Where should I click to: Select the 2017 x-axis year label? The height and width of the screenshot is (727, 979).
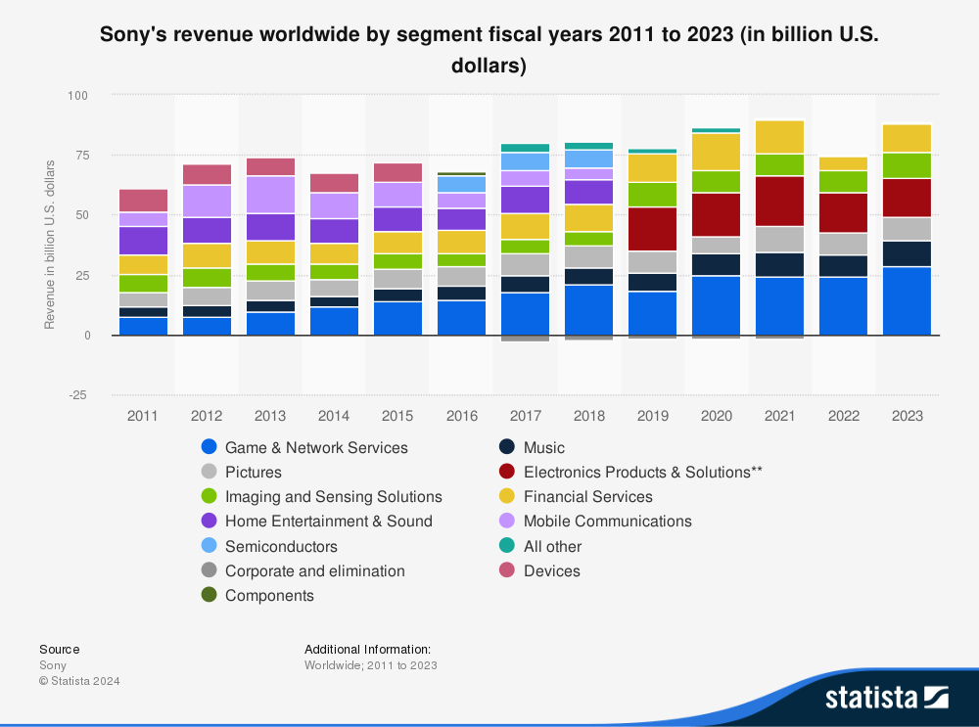pyautogui.click(x=525, y=416)
